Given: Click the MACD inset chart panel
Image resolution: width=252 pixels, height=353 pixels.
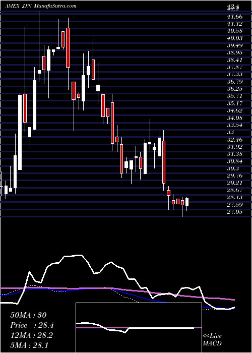Looking at the screenshot, I should tap(139, 328).
